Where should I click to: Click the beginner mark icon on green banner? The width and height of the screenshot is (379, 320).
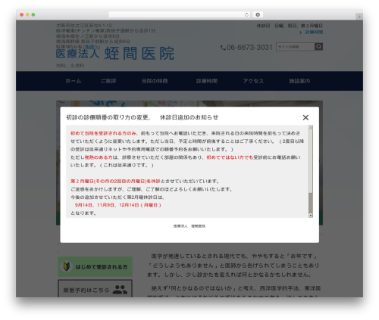[x=67, y=266]
